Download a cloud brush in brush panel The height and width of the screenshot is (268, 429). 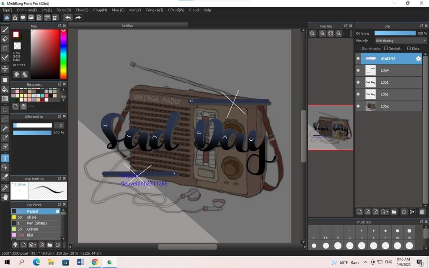coord(16,245)
